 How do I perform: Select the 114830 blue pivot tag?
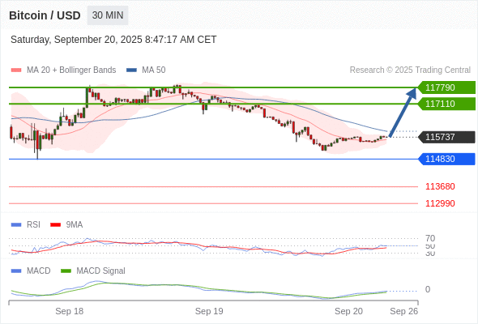click(x=446, y=159)
